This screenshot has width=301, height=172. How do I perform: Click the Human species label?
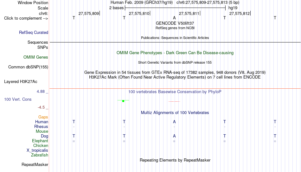(42, 122)
